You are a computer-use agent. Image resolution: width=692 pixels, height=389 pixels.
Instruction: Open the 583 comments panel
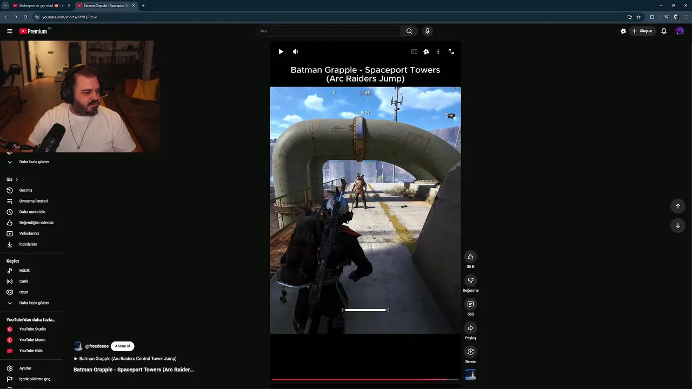(x=470, y=304)
